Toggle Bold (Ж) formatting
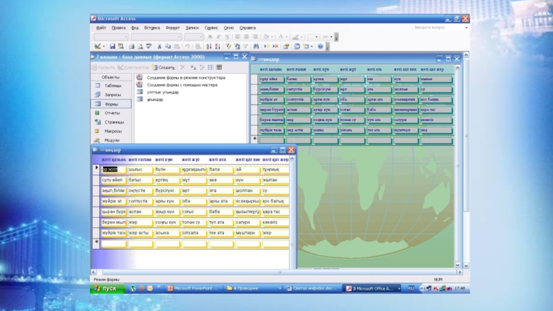This screenshot has height=311, width=553. pyautogui.click(x=210, y=37)
